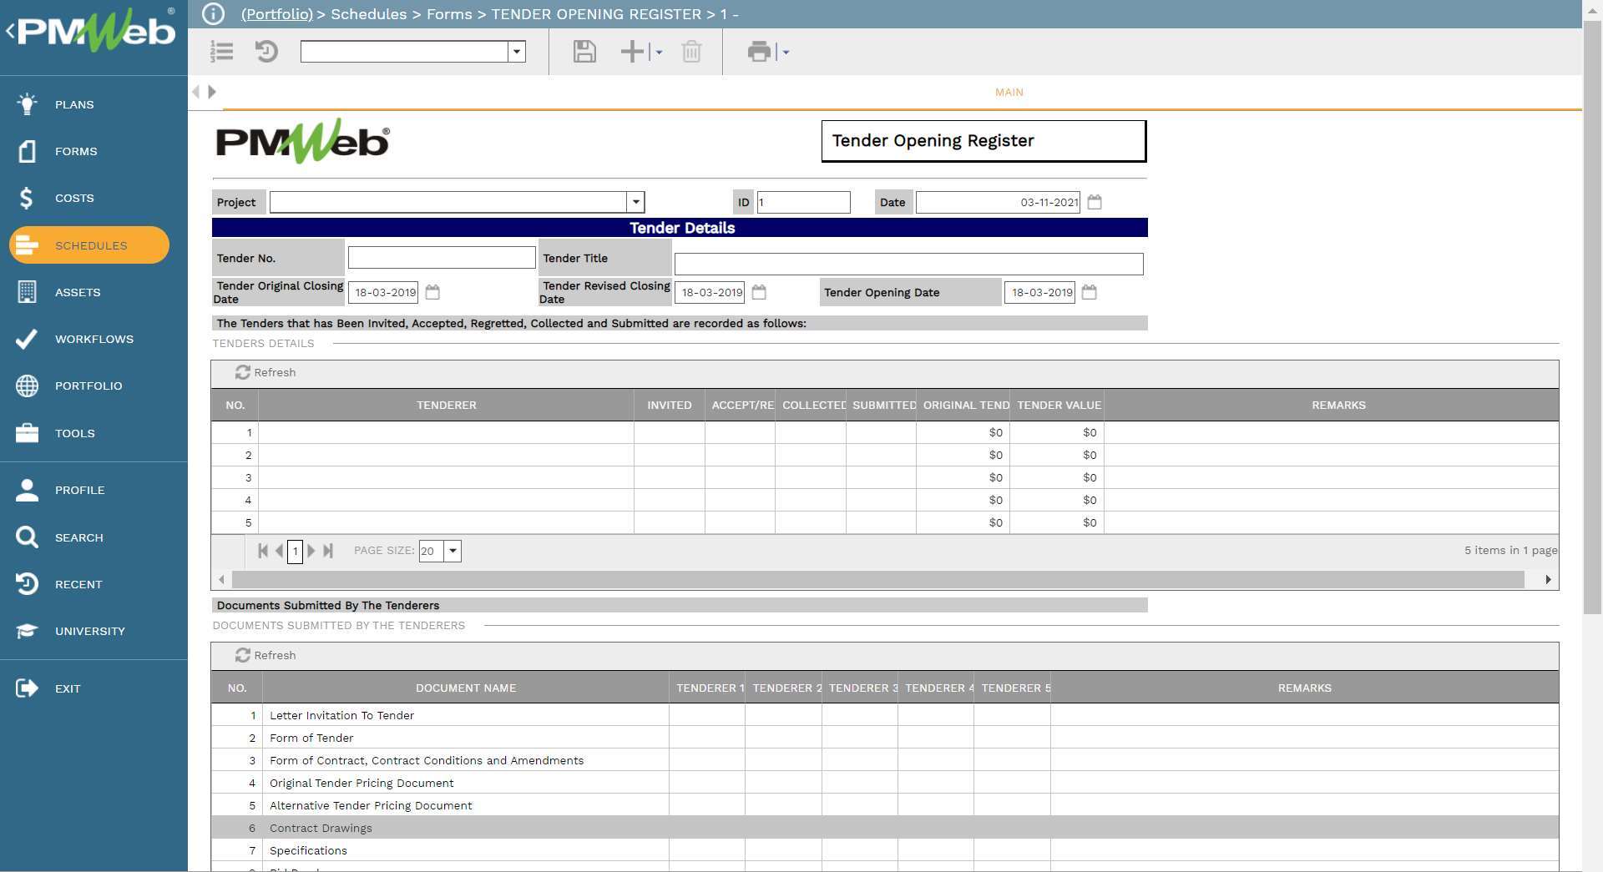Go to next page in tenders grid
Image resolution: width=1603 pixels, height=872 pixels.
311,551
